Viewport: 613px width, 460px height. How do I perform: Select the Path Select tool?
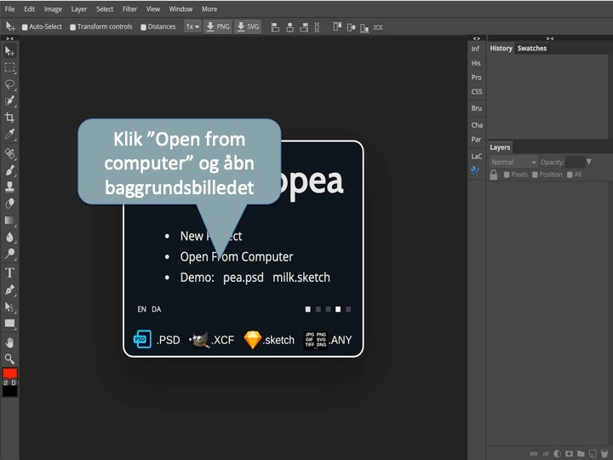point(9,307)
